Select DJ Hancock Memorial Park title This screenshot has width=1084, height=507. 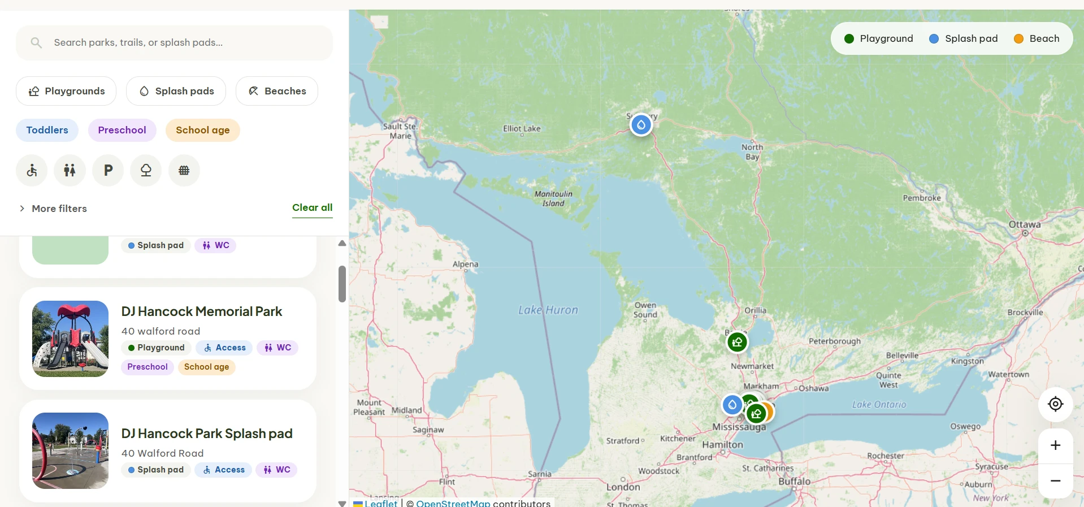pos(202,311)
